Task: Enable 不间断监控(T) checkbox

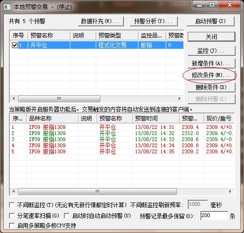Action: coord(12,205)
